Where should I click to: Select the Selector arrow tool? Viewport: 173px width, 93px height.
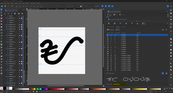click(x=2, y=10)
